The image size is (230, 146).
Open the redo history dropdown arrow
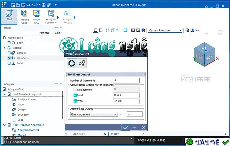point(40,5)
